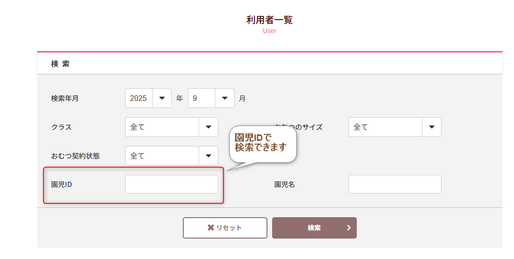Expand the おむつのサイズ dropdown
The height and width of the screenshot is (259, 514).
click(394, 127)
